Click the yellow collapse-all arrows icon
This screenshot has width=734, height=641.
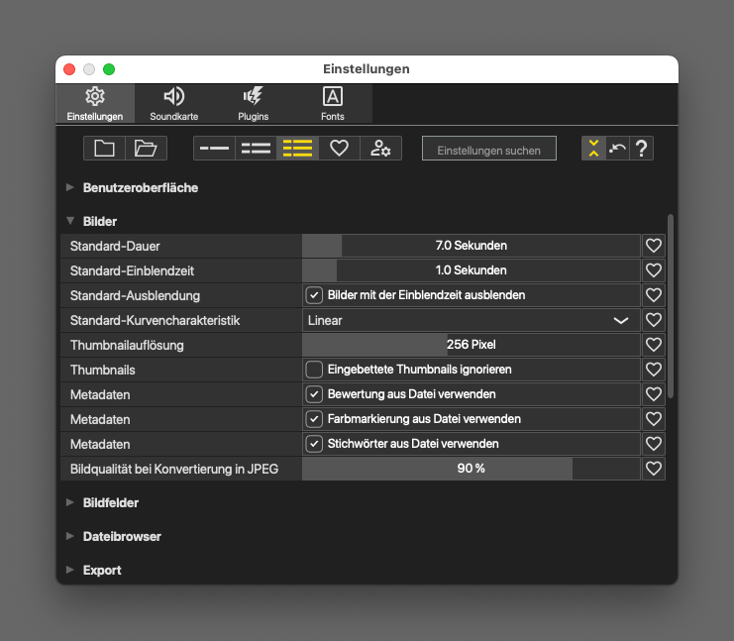593,149
